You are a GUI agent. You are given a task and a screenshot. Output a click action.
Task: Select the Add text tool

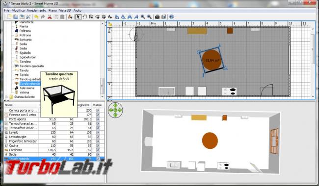pos(110,17)
